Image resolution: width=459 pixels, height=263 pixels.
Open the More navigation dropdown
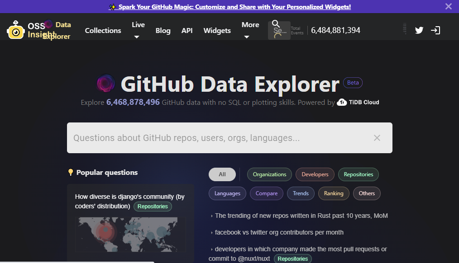pos(250,30)
